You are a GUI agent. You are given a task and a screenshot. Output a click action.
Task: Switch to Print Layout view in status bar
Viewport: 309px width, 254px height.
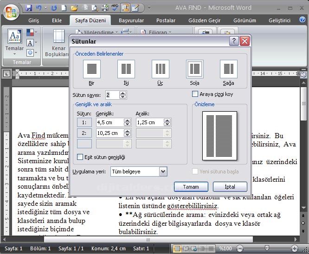coord(177,249)
